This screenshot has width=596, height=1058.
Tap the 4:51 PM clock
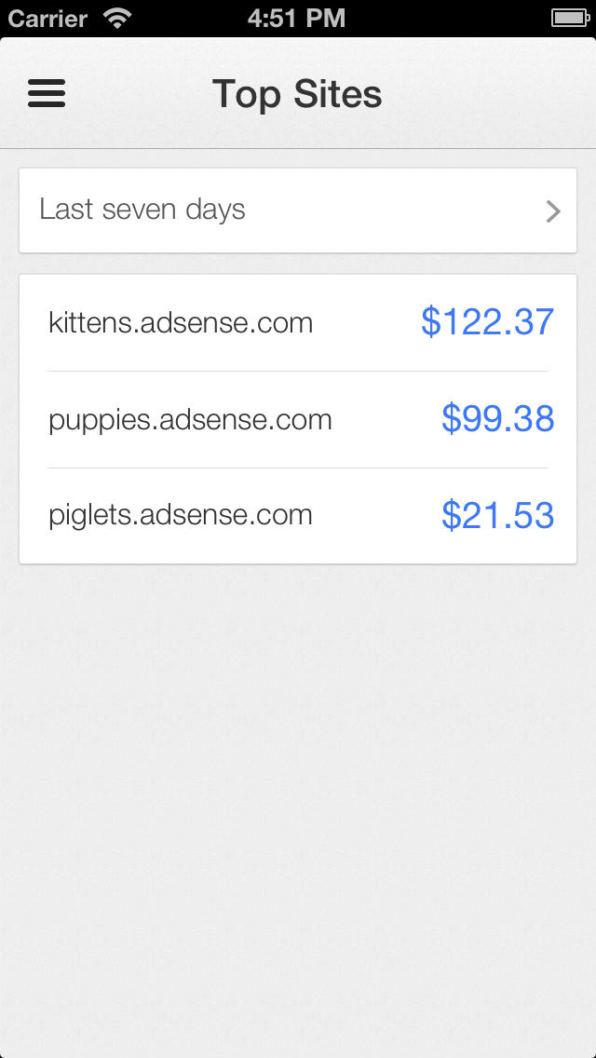(x=296, y=18)
